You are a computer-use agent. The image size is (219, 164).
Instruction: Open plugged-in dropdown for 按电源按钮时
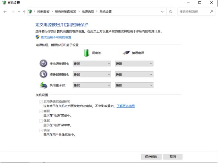(134, 64)
